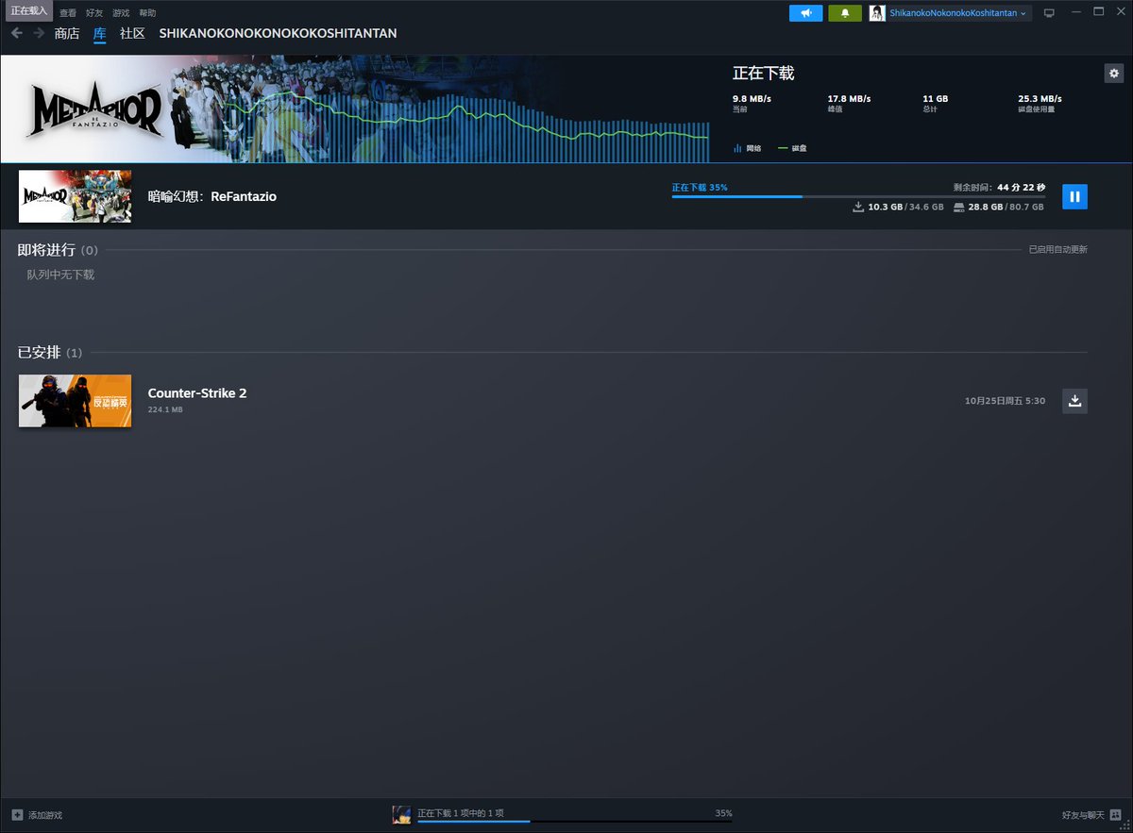Open the 查看 menu

point(68,13)
